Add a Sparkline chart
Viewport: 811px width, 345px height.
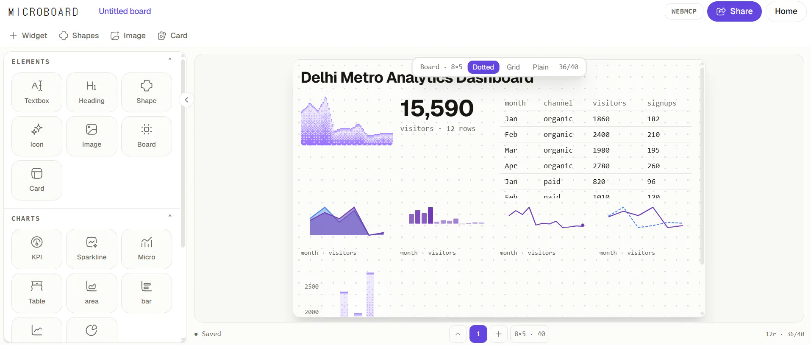point(92,249)
